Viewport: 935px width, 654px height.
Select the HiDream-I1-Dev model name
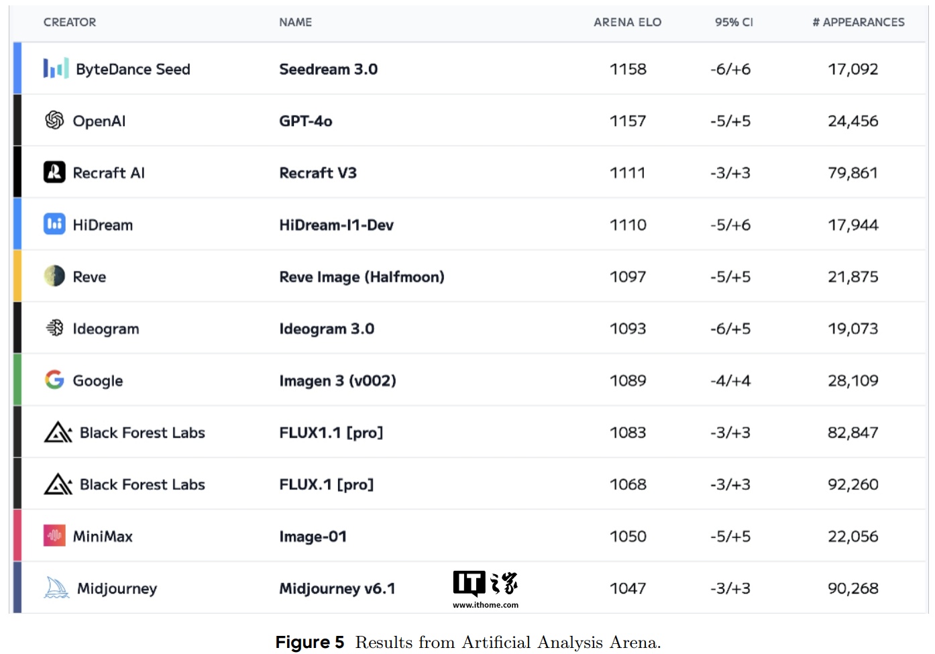point(336,225)
